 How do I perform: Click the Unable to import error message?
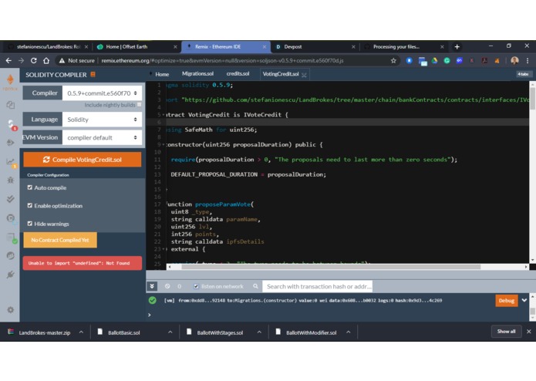coord(83,263)
